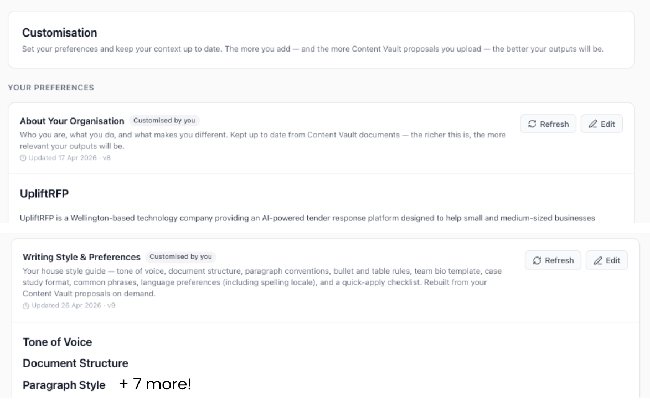This screenshot has width=650, height=401.
Task: Click the clock icon beside Updated 26 Apr 2026
Action: point(25,305)
